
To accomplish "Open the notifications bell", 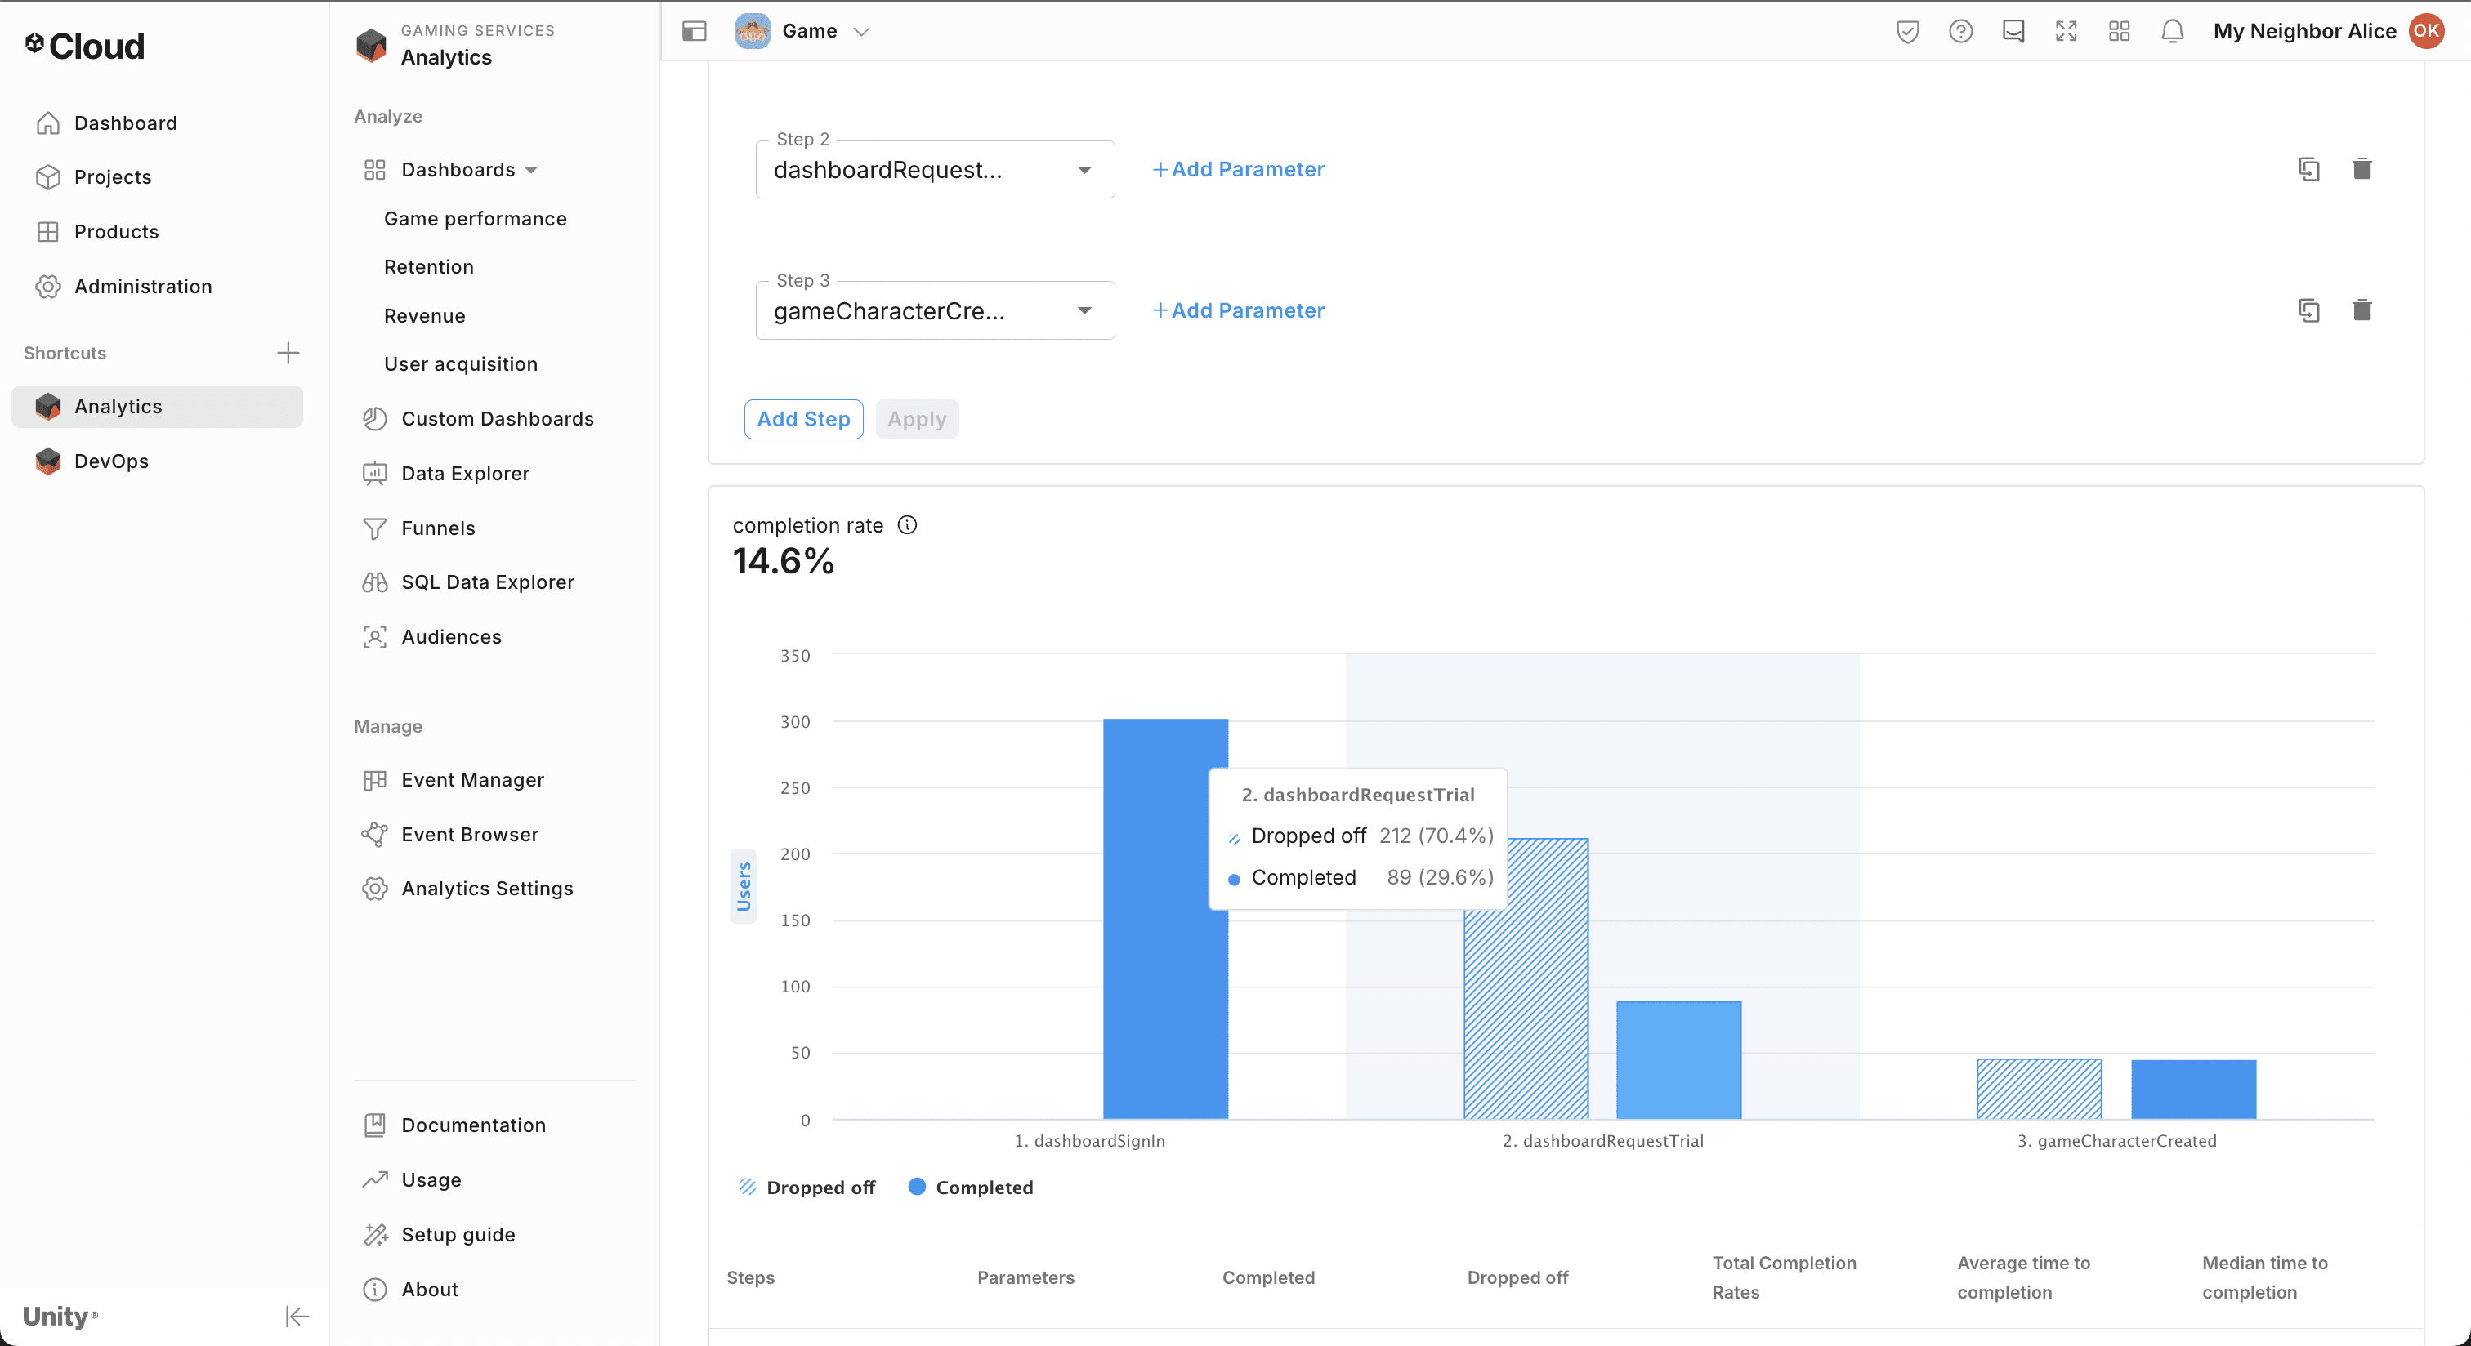I will tap(2172, 32).
